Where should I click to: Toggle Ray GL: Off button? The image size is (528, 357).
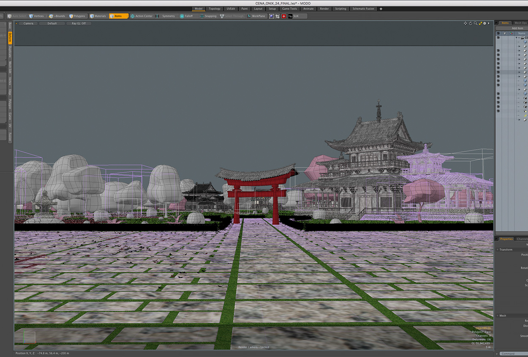pyautogui.click(x=79, y=23)
